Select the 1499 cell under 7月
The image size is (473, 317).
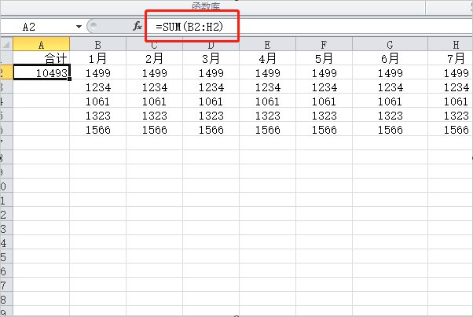[x=456, y=72]
